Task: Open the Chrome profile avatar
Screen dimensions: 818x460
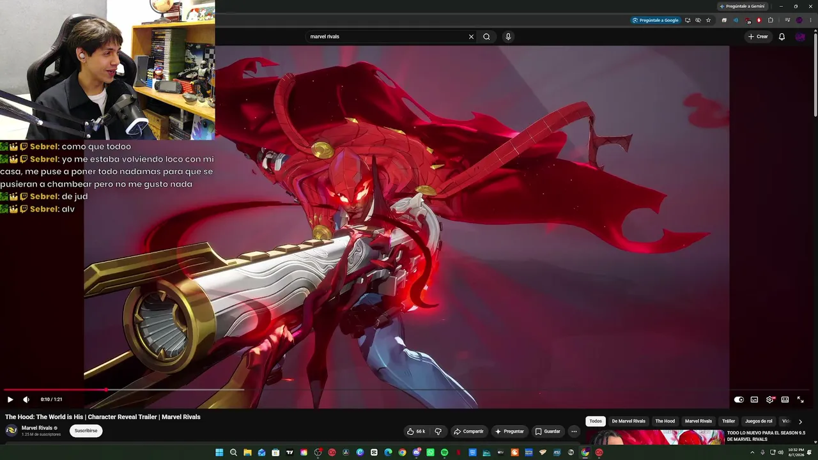Action: coord(799,20)
